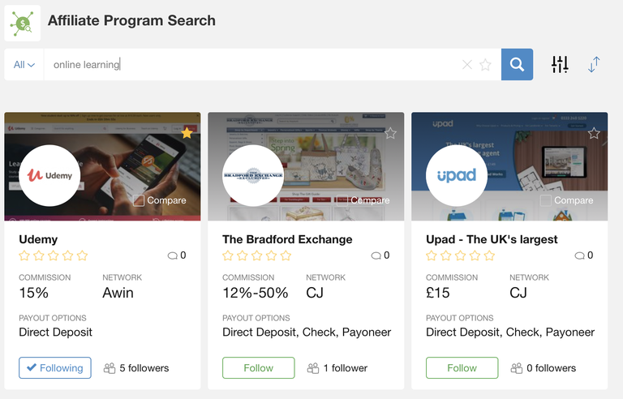Image resolution: width=623 pixels, height=399 pixels.
Task: Toggle the Following button for Udemy
Action: (55, 367)
